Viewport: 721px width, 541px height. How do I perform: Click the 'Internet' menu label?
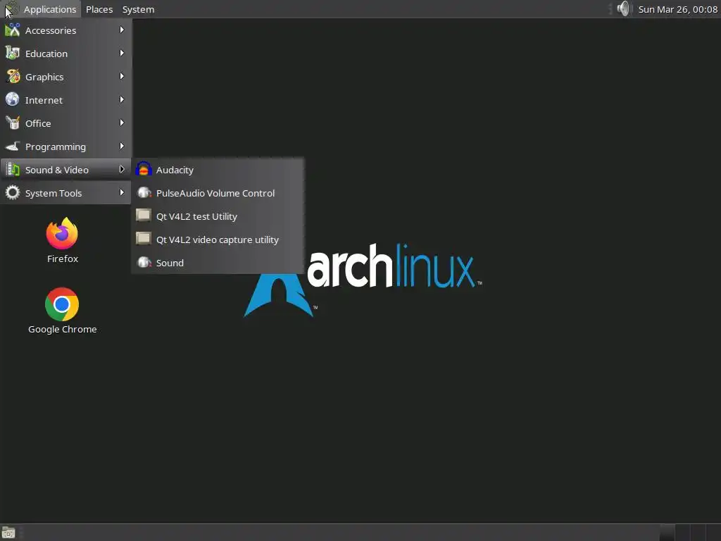[x=44, y=100]
